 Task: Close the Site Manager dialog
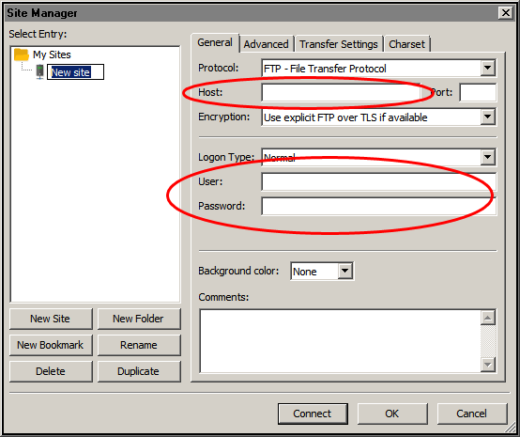pos(506,13)
